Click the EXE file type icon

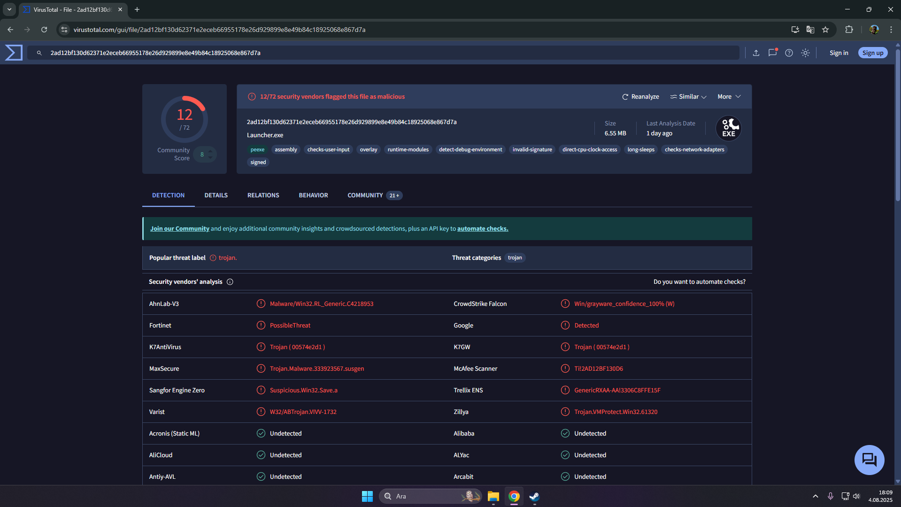pos(728,128)
